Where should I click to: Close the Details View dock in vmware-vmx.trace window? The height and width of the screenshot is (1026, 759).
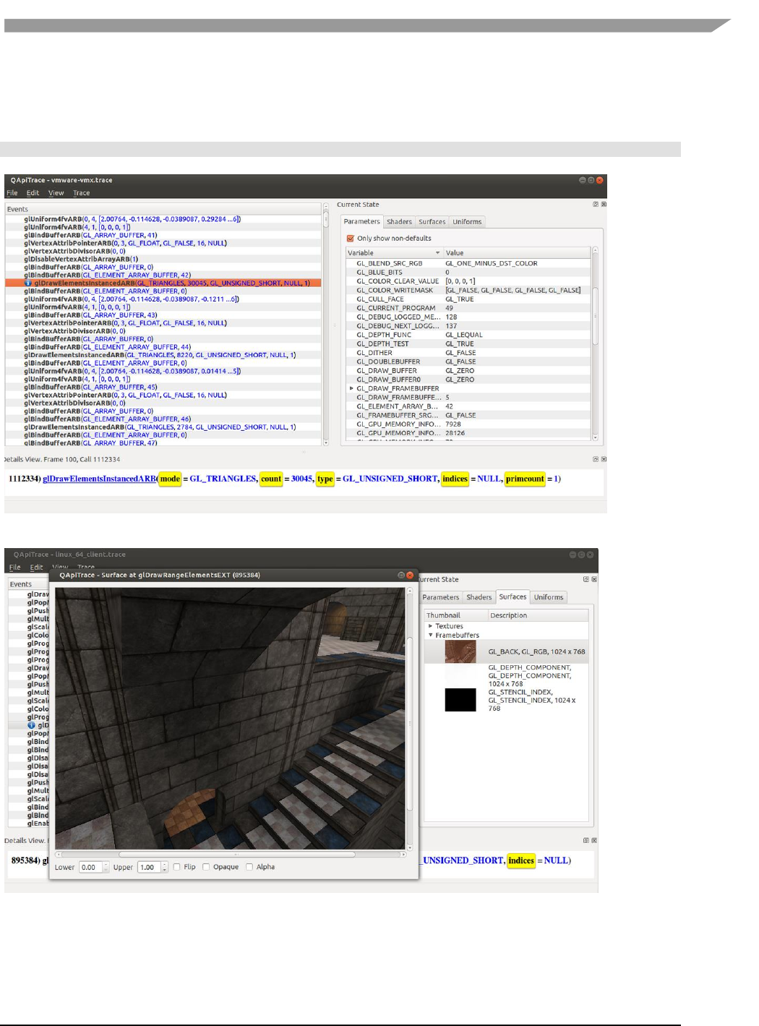pos(604,459)
